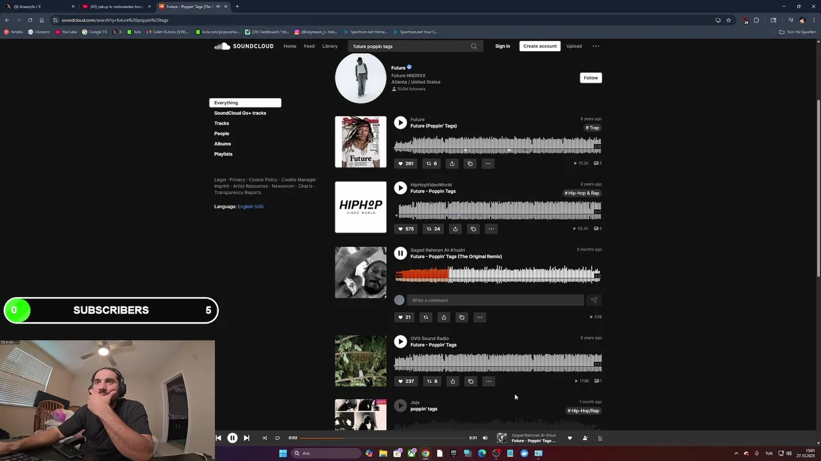Open more options for HipHopVideoWorld's track

pyautogui.click(x=491, y=229)
